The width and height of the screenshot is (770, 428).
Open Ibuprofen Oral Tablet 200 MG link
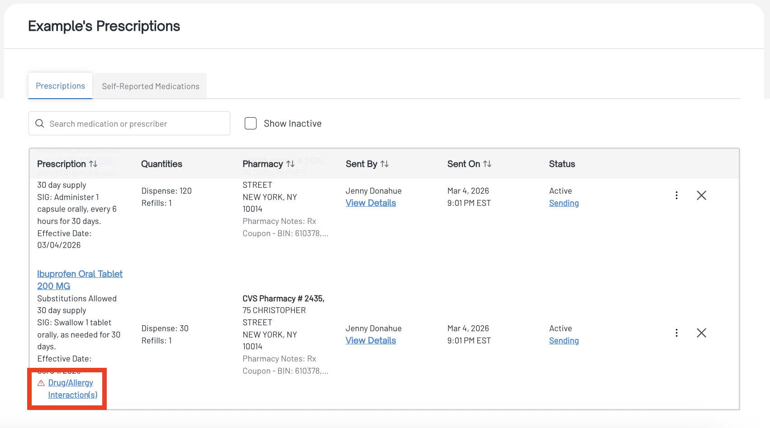[x=80, y=280]
